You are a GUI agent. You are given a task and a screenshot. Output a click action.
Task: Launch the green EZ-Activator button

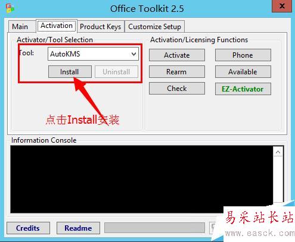pyautogui.click(x=243, y=89)
